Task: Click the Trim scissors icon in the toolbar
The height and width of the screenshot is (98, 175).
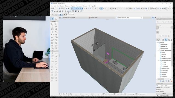Action: coord(113,8)
